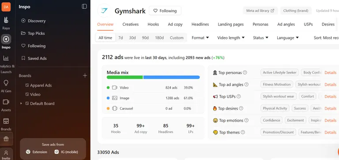The height and width of the screenshot is (160, 339).
Task: Switch to Overview tab
Action: click(105, 24)
